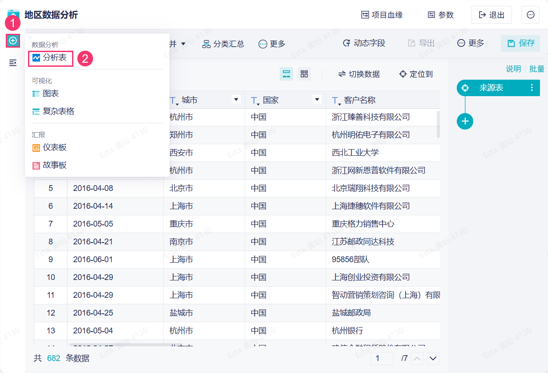The height and width of the screenshot is (373, 548).
Task: Select 故事板 in the popup menu
Action: pos(49,165)
